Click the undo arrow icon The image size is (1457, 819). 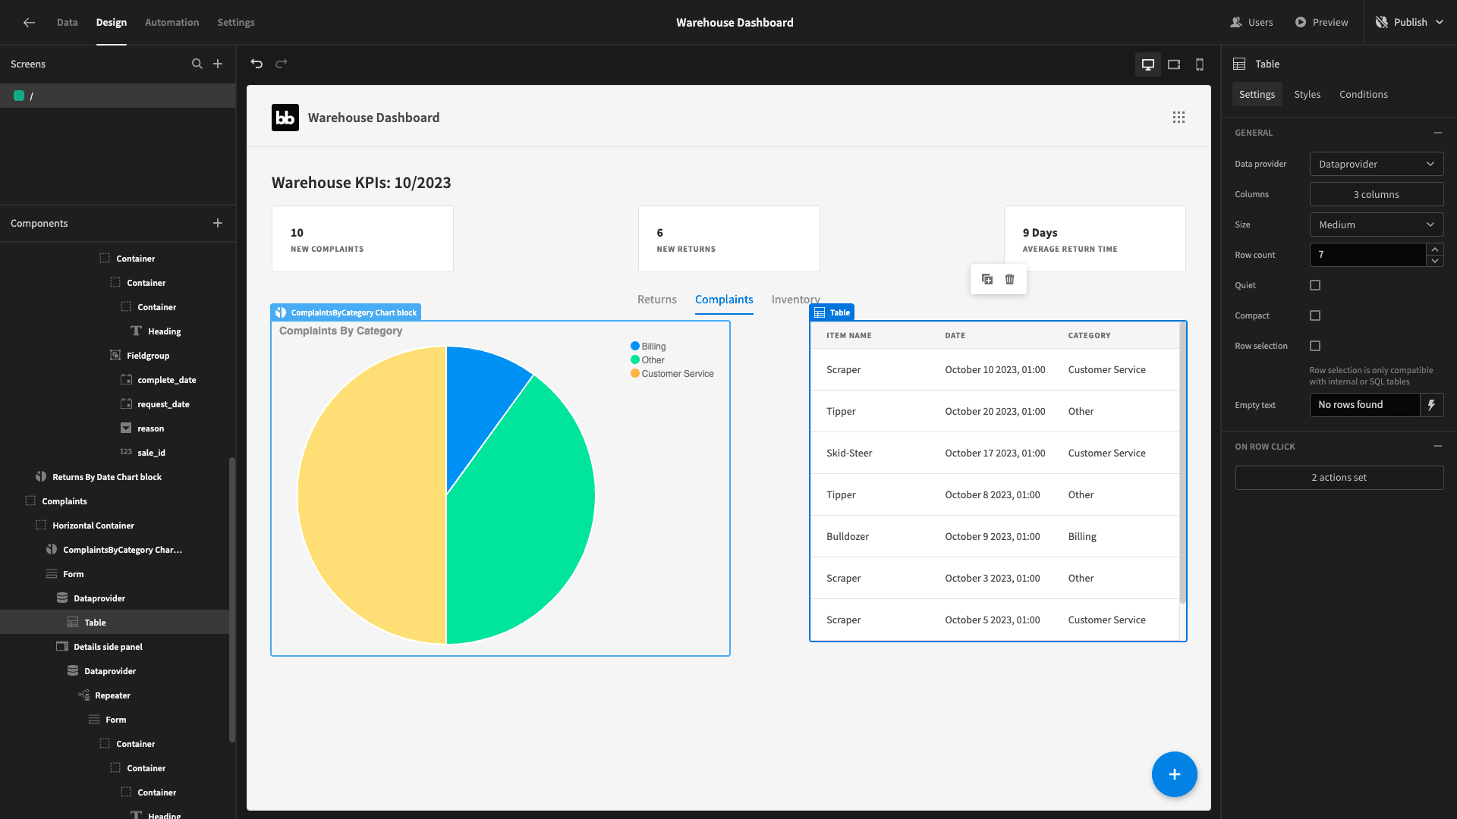[x=256, y=64]
